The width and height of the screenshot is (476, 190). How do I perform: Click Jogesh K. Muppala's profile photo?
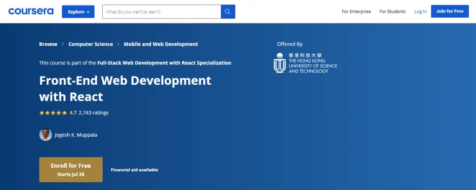pos(45,135)
